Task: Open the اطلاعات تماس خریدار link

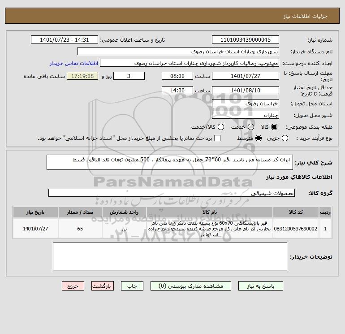Action: point(74,63)
